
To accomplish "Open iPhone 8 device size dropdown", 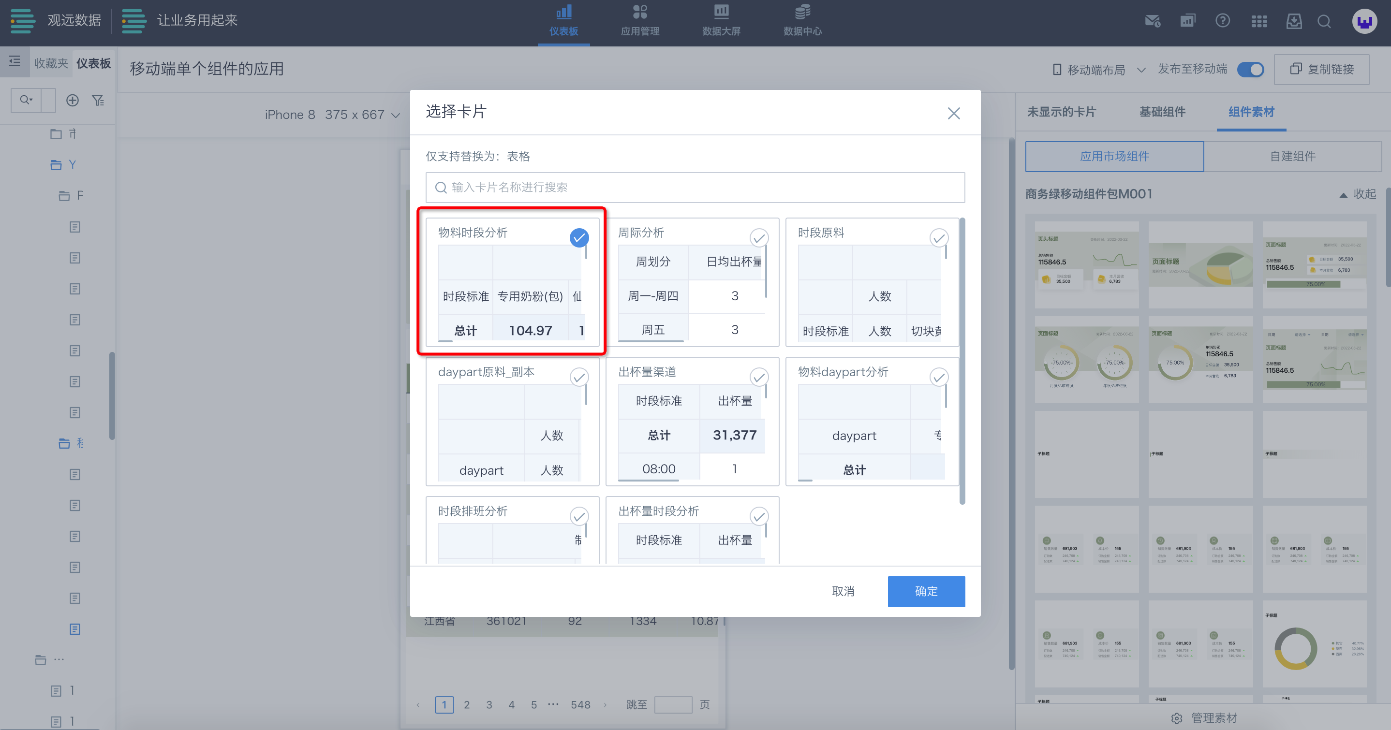I will tap(332, 115).
